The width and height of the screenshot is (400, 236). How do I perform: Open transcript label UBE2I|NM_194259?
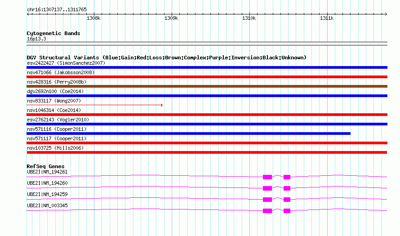tap(47, 194)
